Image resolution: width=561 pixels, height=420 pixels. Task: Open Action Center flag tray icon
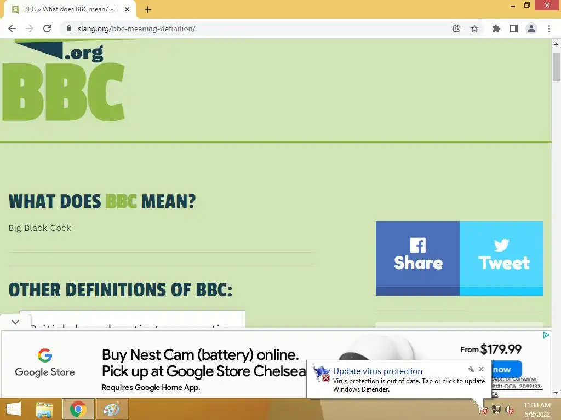tap(483, 410)
